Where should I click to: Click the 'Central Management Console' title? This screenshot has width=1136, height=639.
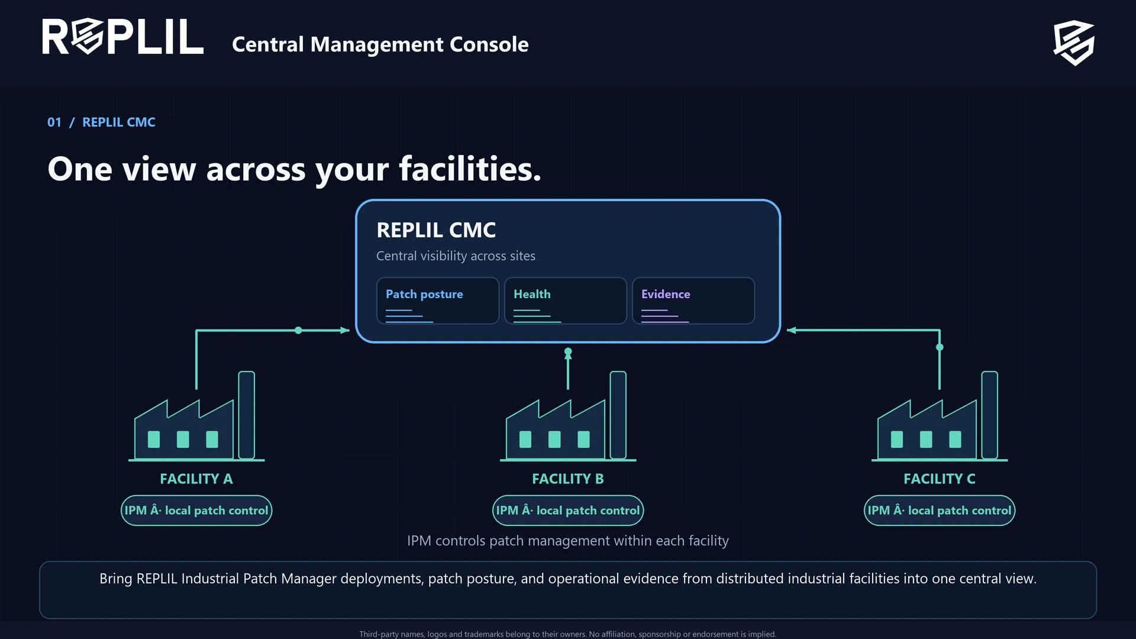click(x=380, y=44)
